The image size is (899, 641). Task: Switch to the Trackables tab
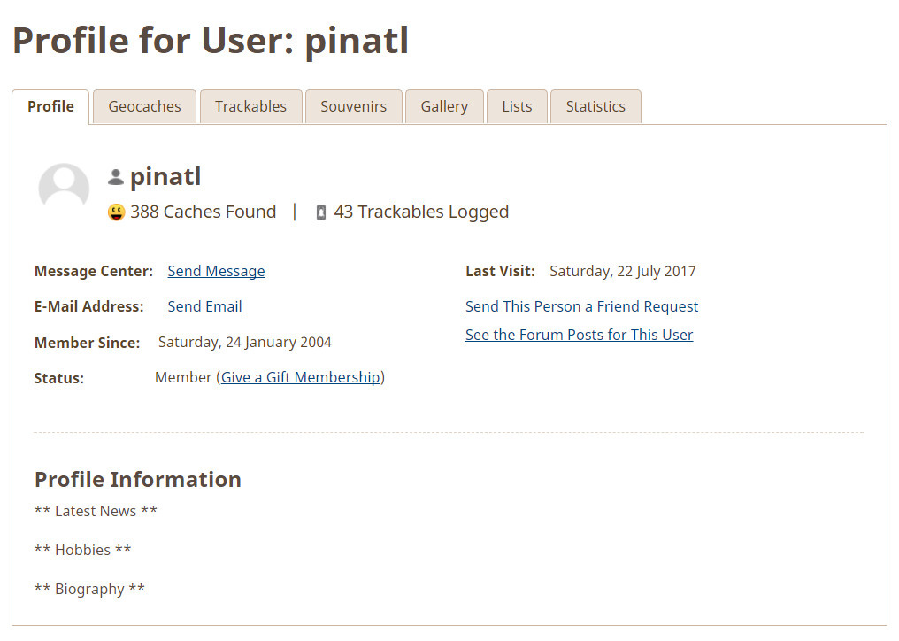pyautogui.click(x=250, y=106)
